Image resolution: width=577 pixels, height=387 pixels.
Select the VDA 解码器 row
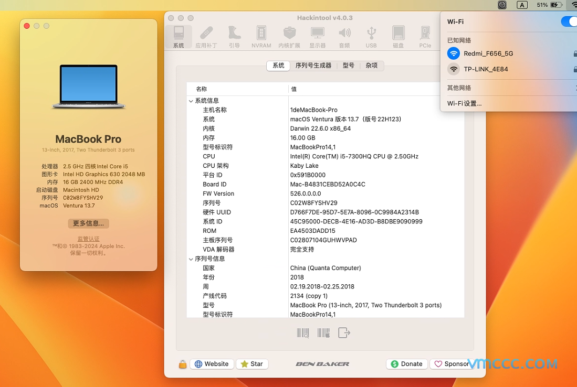pyautogui.click(x=326, y=249)
